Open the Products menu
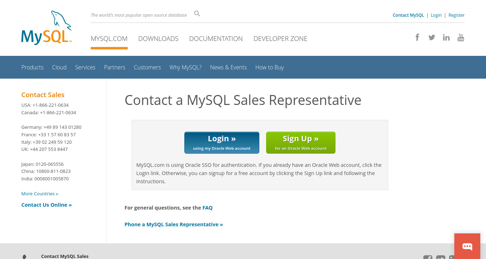The image size is (486, 259). pos(32,67)
